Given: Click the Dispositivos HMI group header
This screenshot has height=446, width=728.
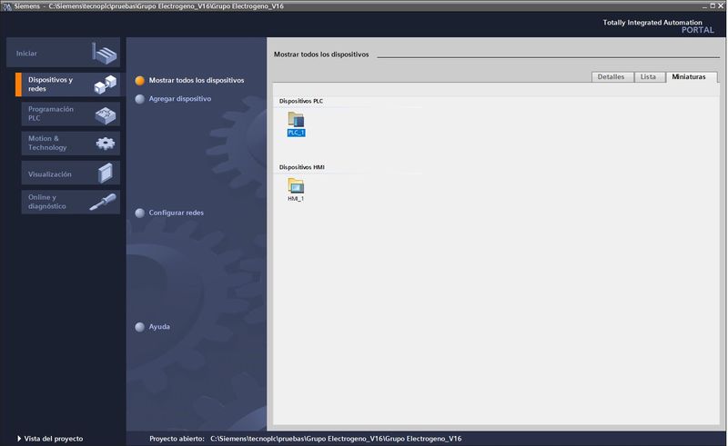Looking at the screenshot, I should tap(302, 167).
